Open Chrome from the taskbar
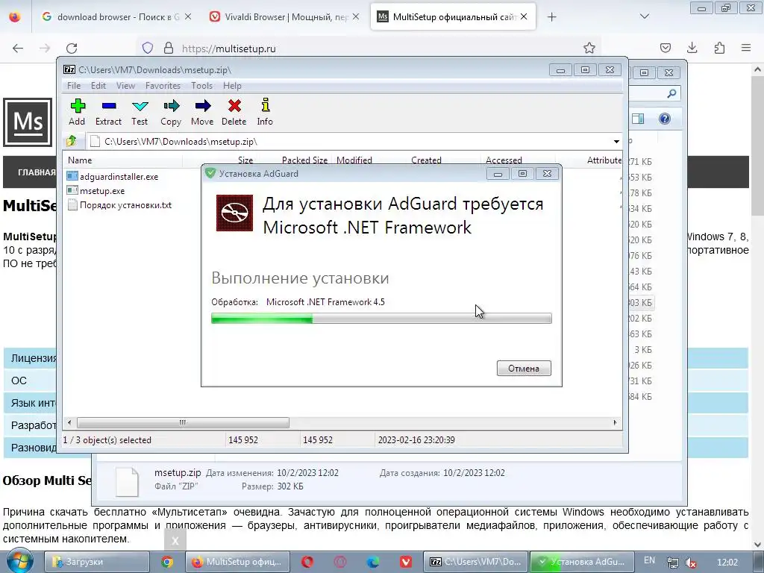The width and height of the screenshot is (764, 573). pos(167,562)
